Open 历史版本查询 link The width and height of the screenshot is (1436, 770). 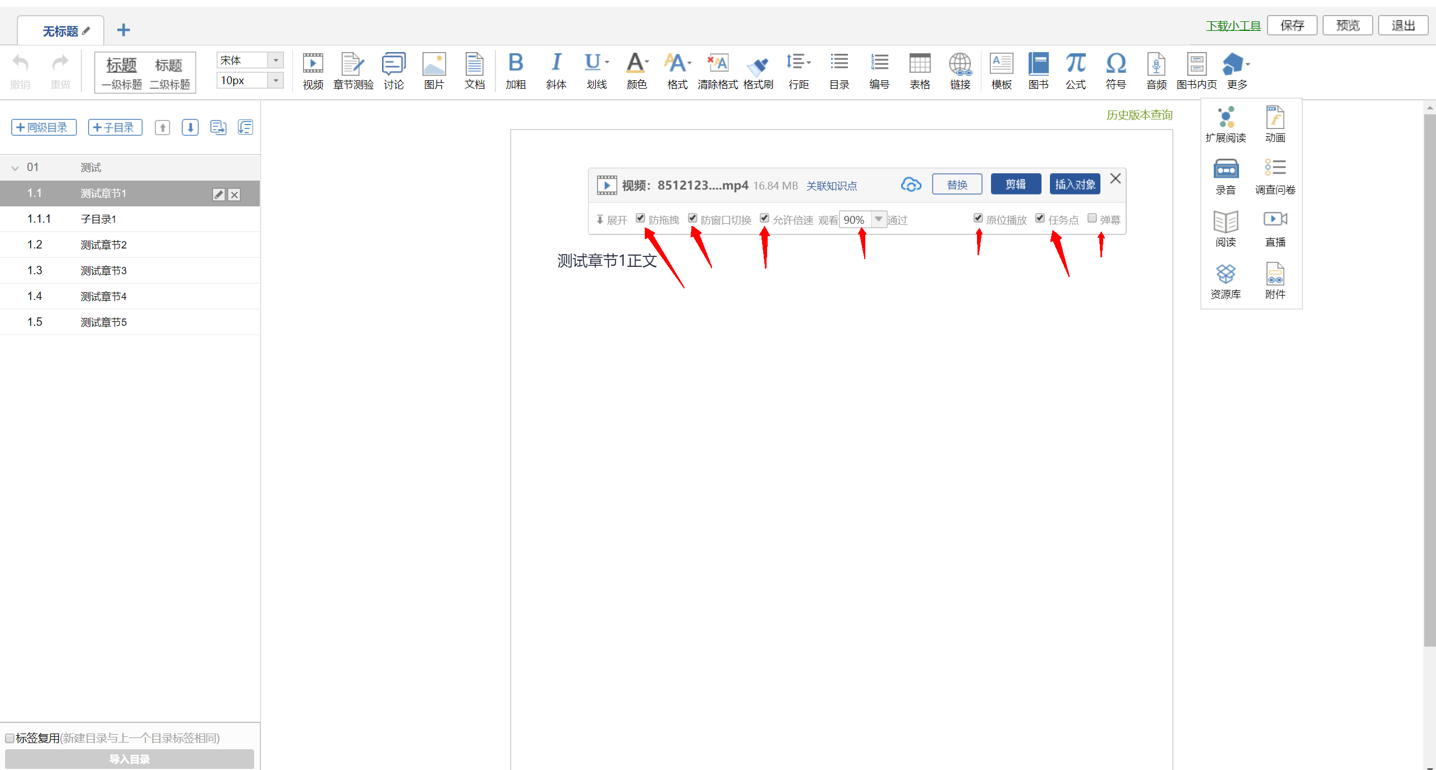(x=1139, y=115)
